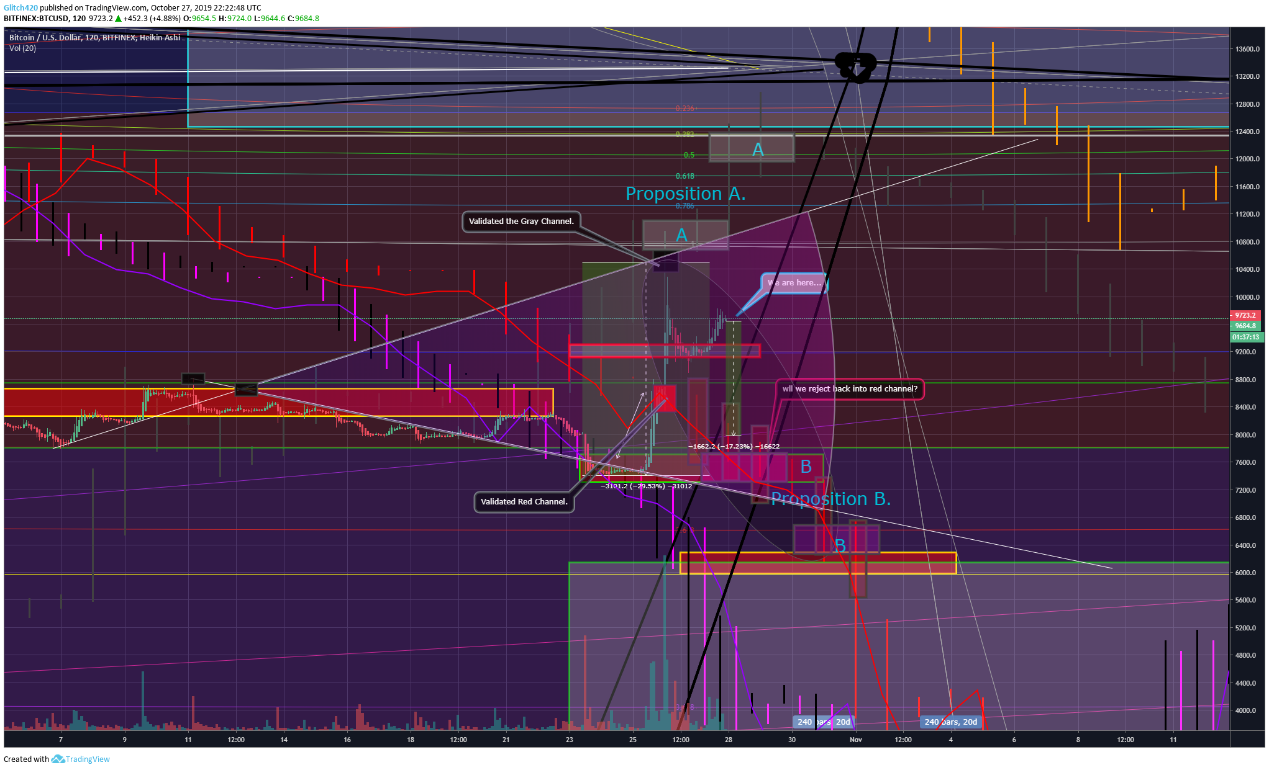Click the 0.786 Fibonacci level label

pos(685,206)
